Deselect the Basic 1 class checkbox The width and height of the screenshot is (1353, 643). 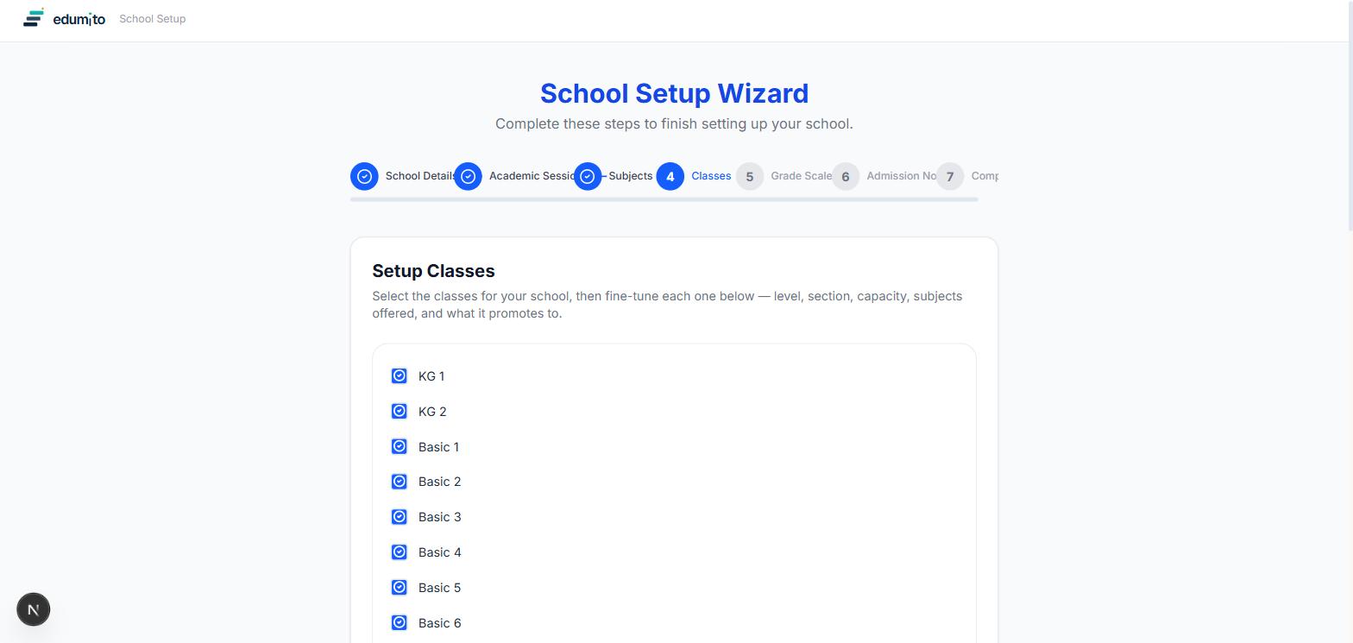pyautogui.click(x=400, y=446)
